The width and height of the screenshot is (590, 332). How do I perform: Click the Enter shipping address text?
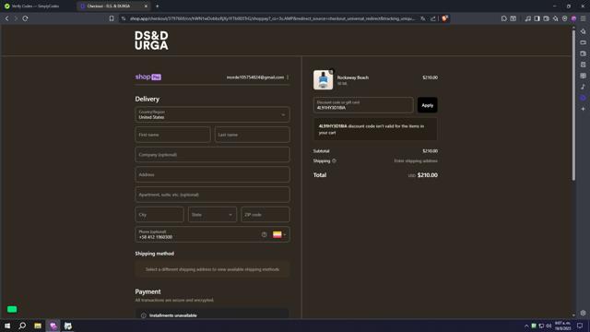[x=416, y=160]
